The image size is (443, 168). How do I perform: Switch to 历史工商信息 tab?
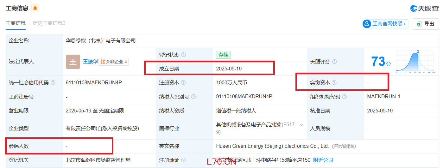pyautogui.click(x=49, y=23)
